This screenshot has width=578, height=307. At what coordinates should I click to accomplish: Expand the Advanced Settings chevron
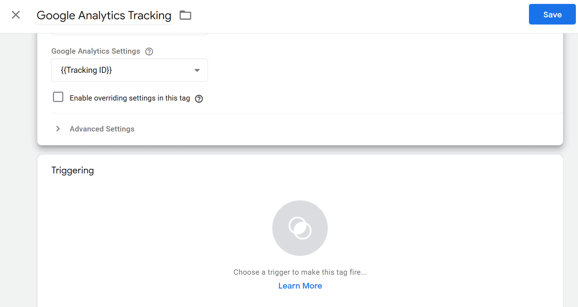tap(58, 129)
